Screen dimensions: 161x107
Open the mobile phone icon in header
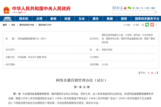[x=122, y=8]
